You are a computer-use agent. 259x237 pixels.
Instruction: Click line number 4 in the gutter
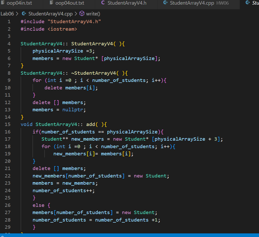click(x=9, y=44)
